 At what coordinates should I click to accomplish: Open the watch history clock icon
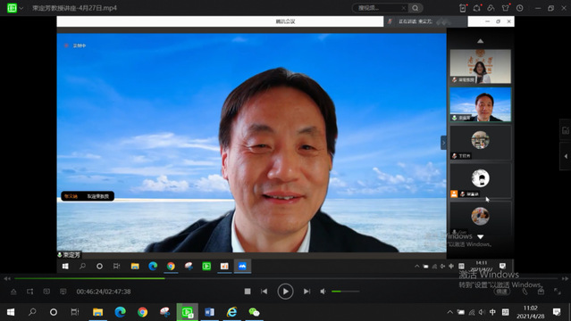coord(520,8)
